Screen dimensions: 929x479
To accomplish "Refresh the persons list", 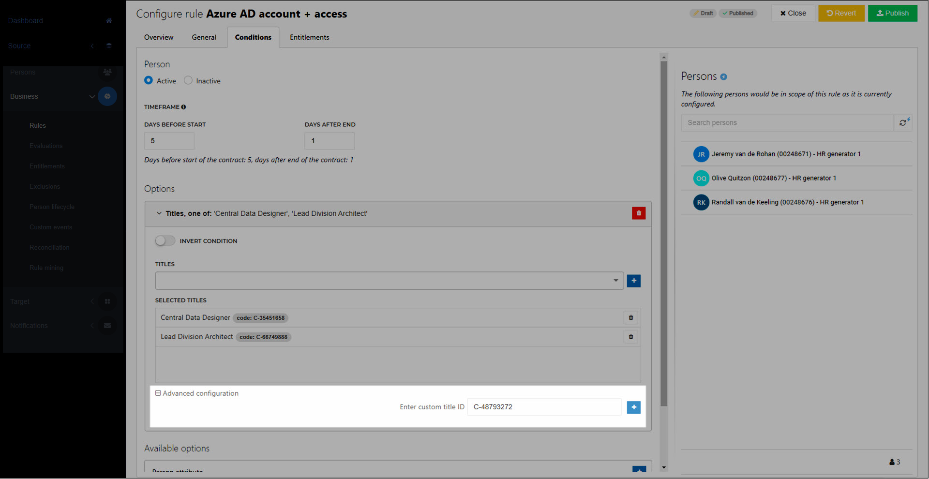I will coord(903,123).
